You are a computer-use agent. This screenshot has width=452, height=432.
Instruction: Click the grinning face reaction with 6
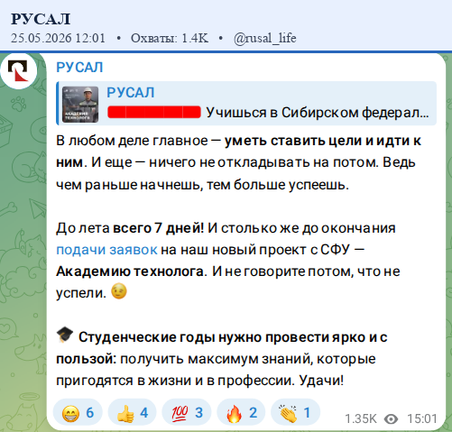pyautogui.click(x=78, y=412)
